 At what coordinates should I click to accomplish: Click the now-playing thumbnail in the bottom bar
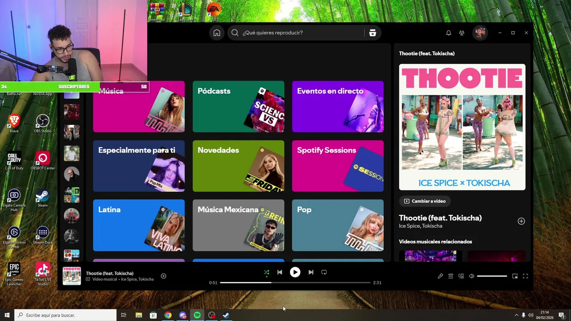(71, 276)
